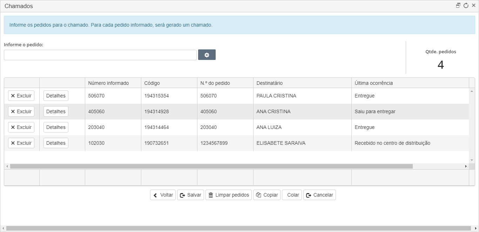Open Detalhes for order 405060

click(56, 111)
